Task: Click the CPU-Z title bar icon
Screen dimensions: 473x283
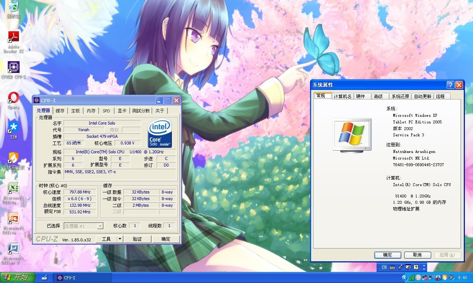Action: [x=37, y=100]
